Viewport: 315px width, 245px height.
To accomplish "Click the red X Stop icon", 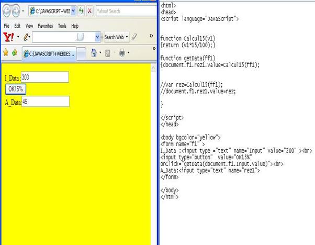I will (90, 11).
